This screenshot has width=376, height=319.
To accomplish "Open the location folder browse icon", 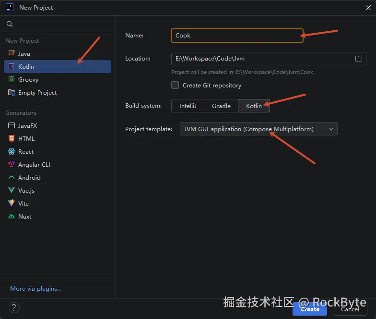I will click(x=359, y=59).
